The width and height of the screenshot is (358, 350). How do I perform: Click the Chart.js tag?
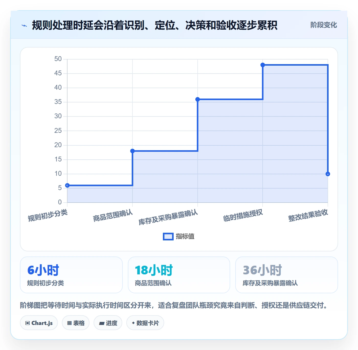coord(39,323)
